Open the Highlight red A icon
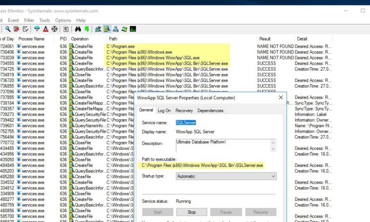This screenshot has width=370, height=222. (45, 29)
